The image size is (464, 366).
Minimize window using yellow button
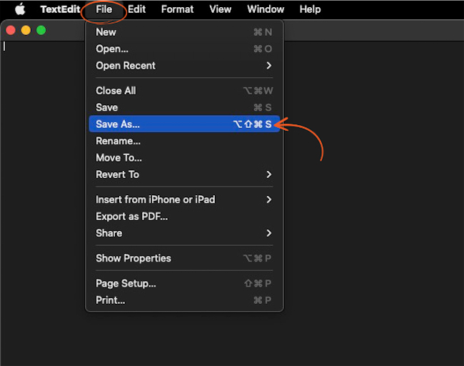pyautogui.click(x=26, y=30)
